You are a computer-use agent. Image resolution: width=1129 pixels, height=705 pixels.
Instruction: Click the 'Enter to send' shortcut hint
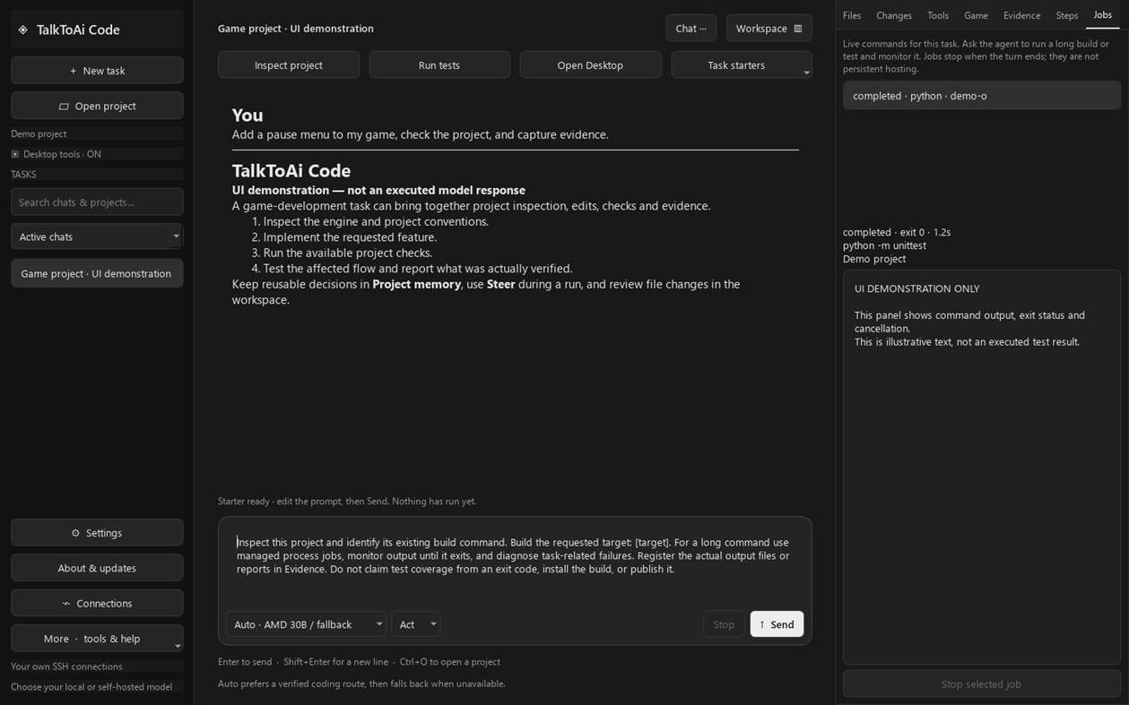(x=245, y=662)
